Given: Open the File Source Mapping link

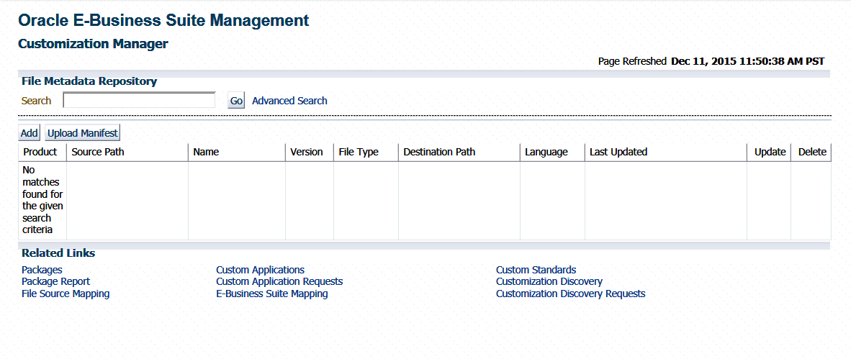Looking at the screenshot, I should (x=66, y=294).
